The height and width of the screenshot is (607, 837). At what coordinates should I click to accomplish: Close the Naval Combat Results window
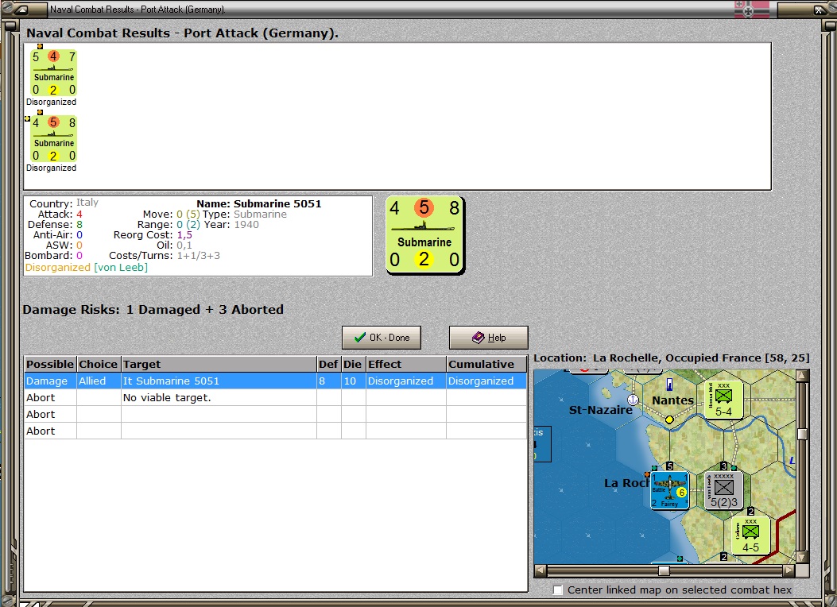point(818,10)
